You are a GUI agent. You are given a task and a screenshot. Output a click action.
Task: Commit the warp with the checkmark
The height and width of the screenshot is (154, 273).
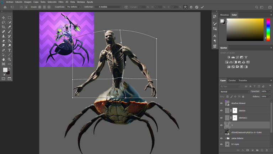[x=202, y=7]
